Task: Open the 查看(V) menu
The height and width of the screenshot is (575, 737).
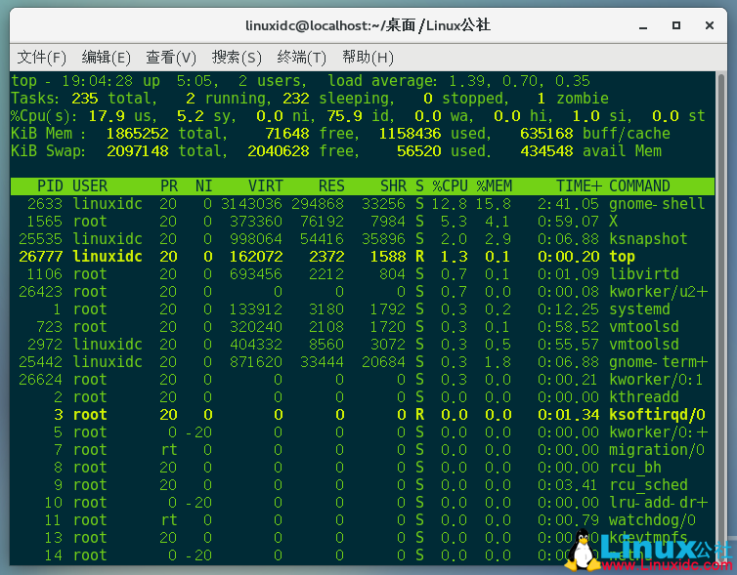Action: coord(171,58)
